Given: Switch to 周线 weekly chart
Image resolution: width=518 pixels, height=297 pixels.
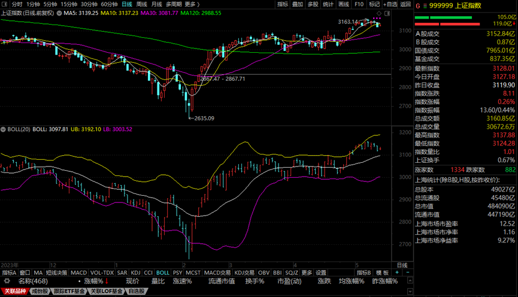Looking at the screenshot, I should 142,4.
